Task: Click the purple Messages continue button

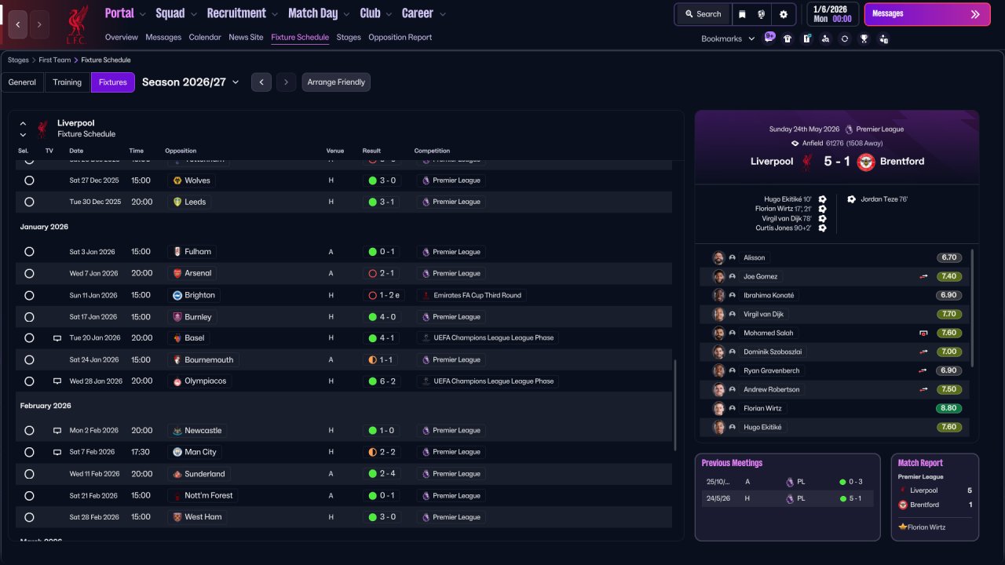Action: (x=926, y=14)
